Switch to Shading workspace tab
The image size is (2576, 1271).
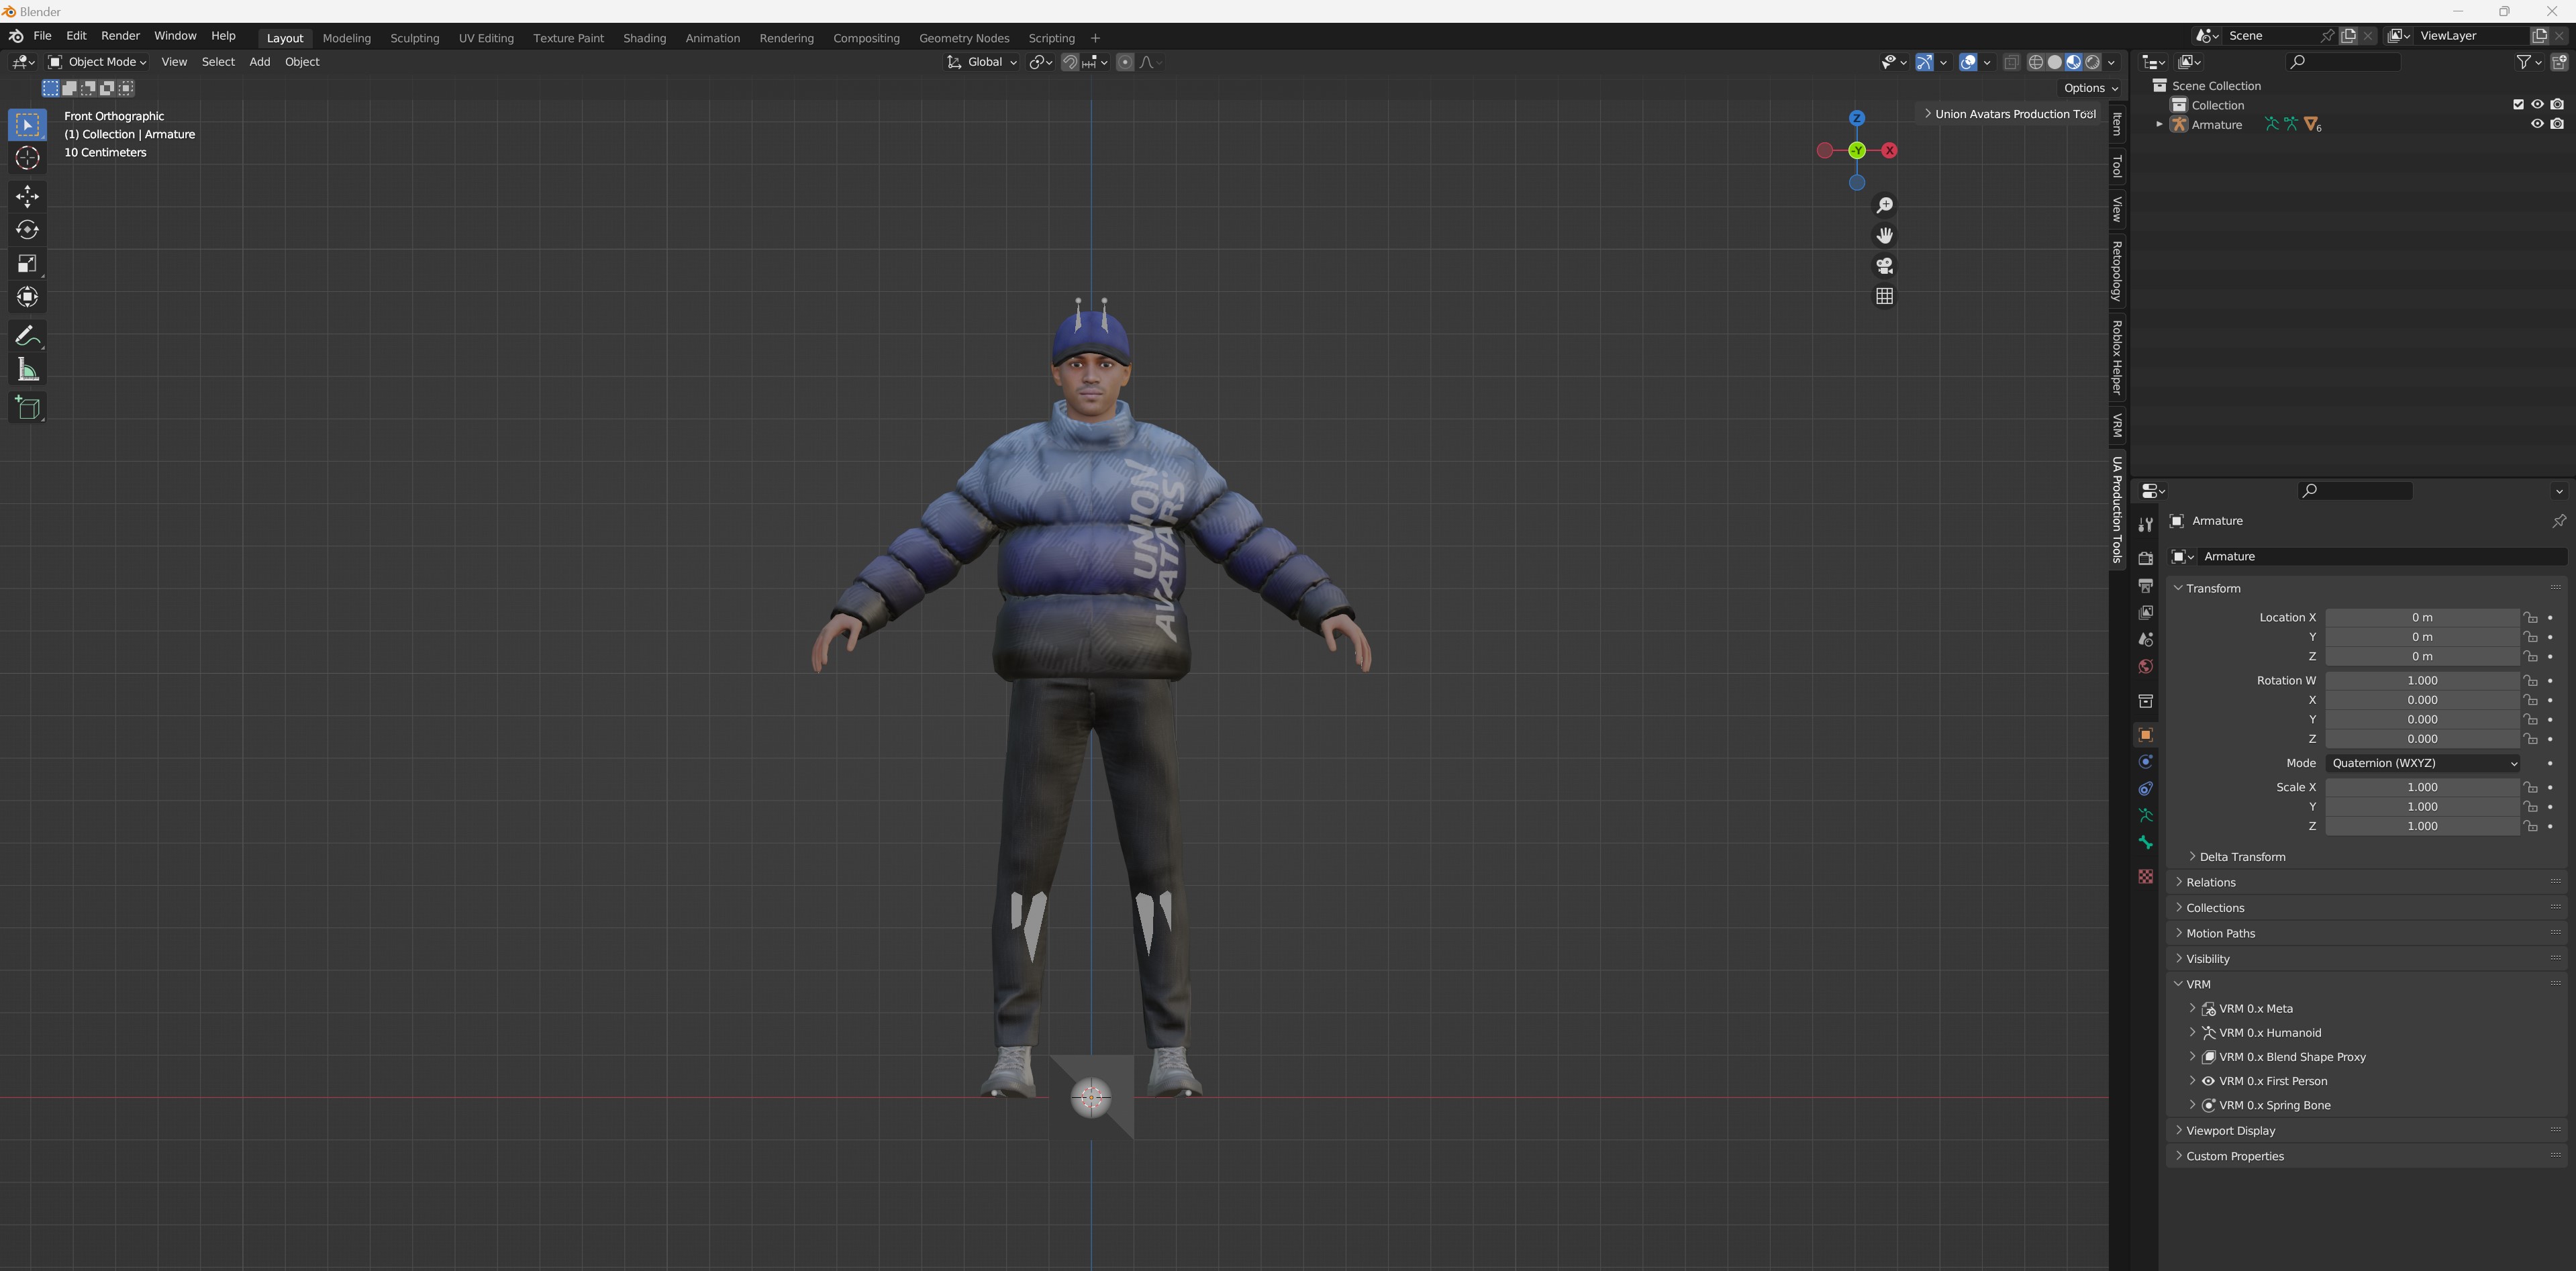pos(644,38)
